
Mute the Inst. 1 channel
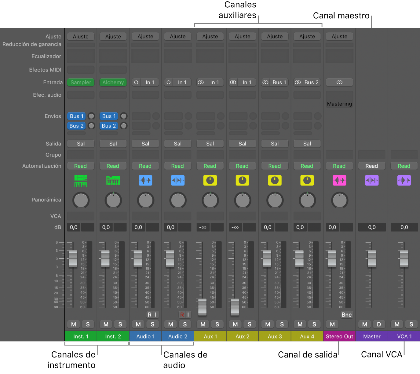(74, 324)
